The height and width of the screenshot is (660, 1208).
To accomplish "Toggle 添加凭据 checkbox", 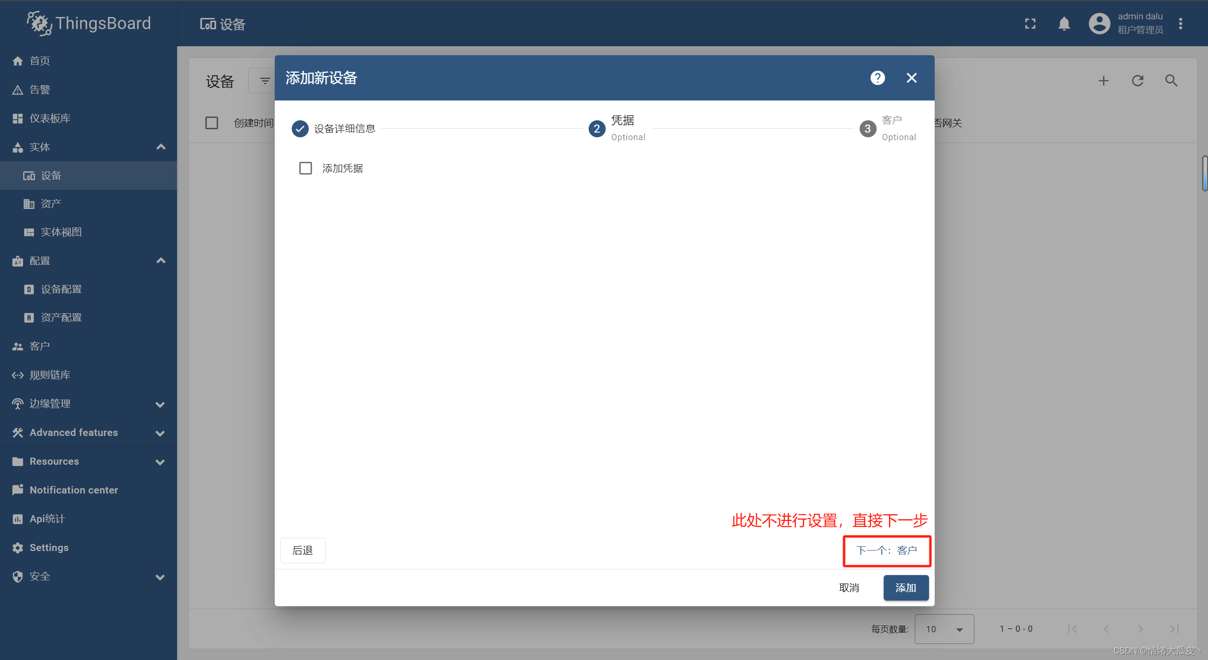I will (x=305, y=168).
